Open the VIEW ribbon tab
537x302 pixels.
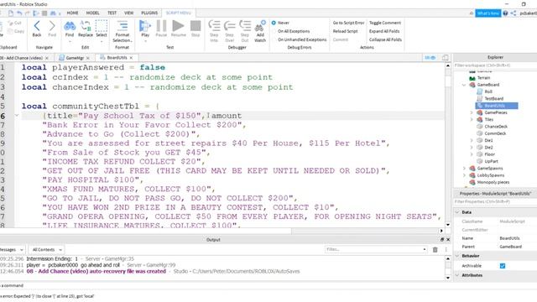coord(128,13)
